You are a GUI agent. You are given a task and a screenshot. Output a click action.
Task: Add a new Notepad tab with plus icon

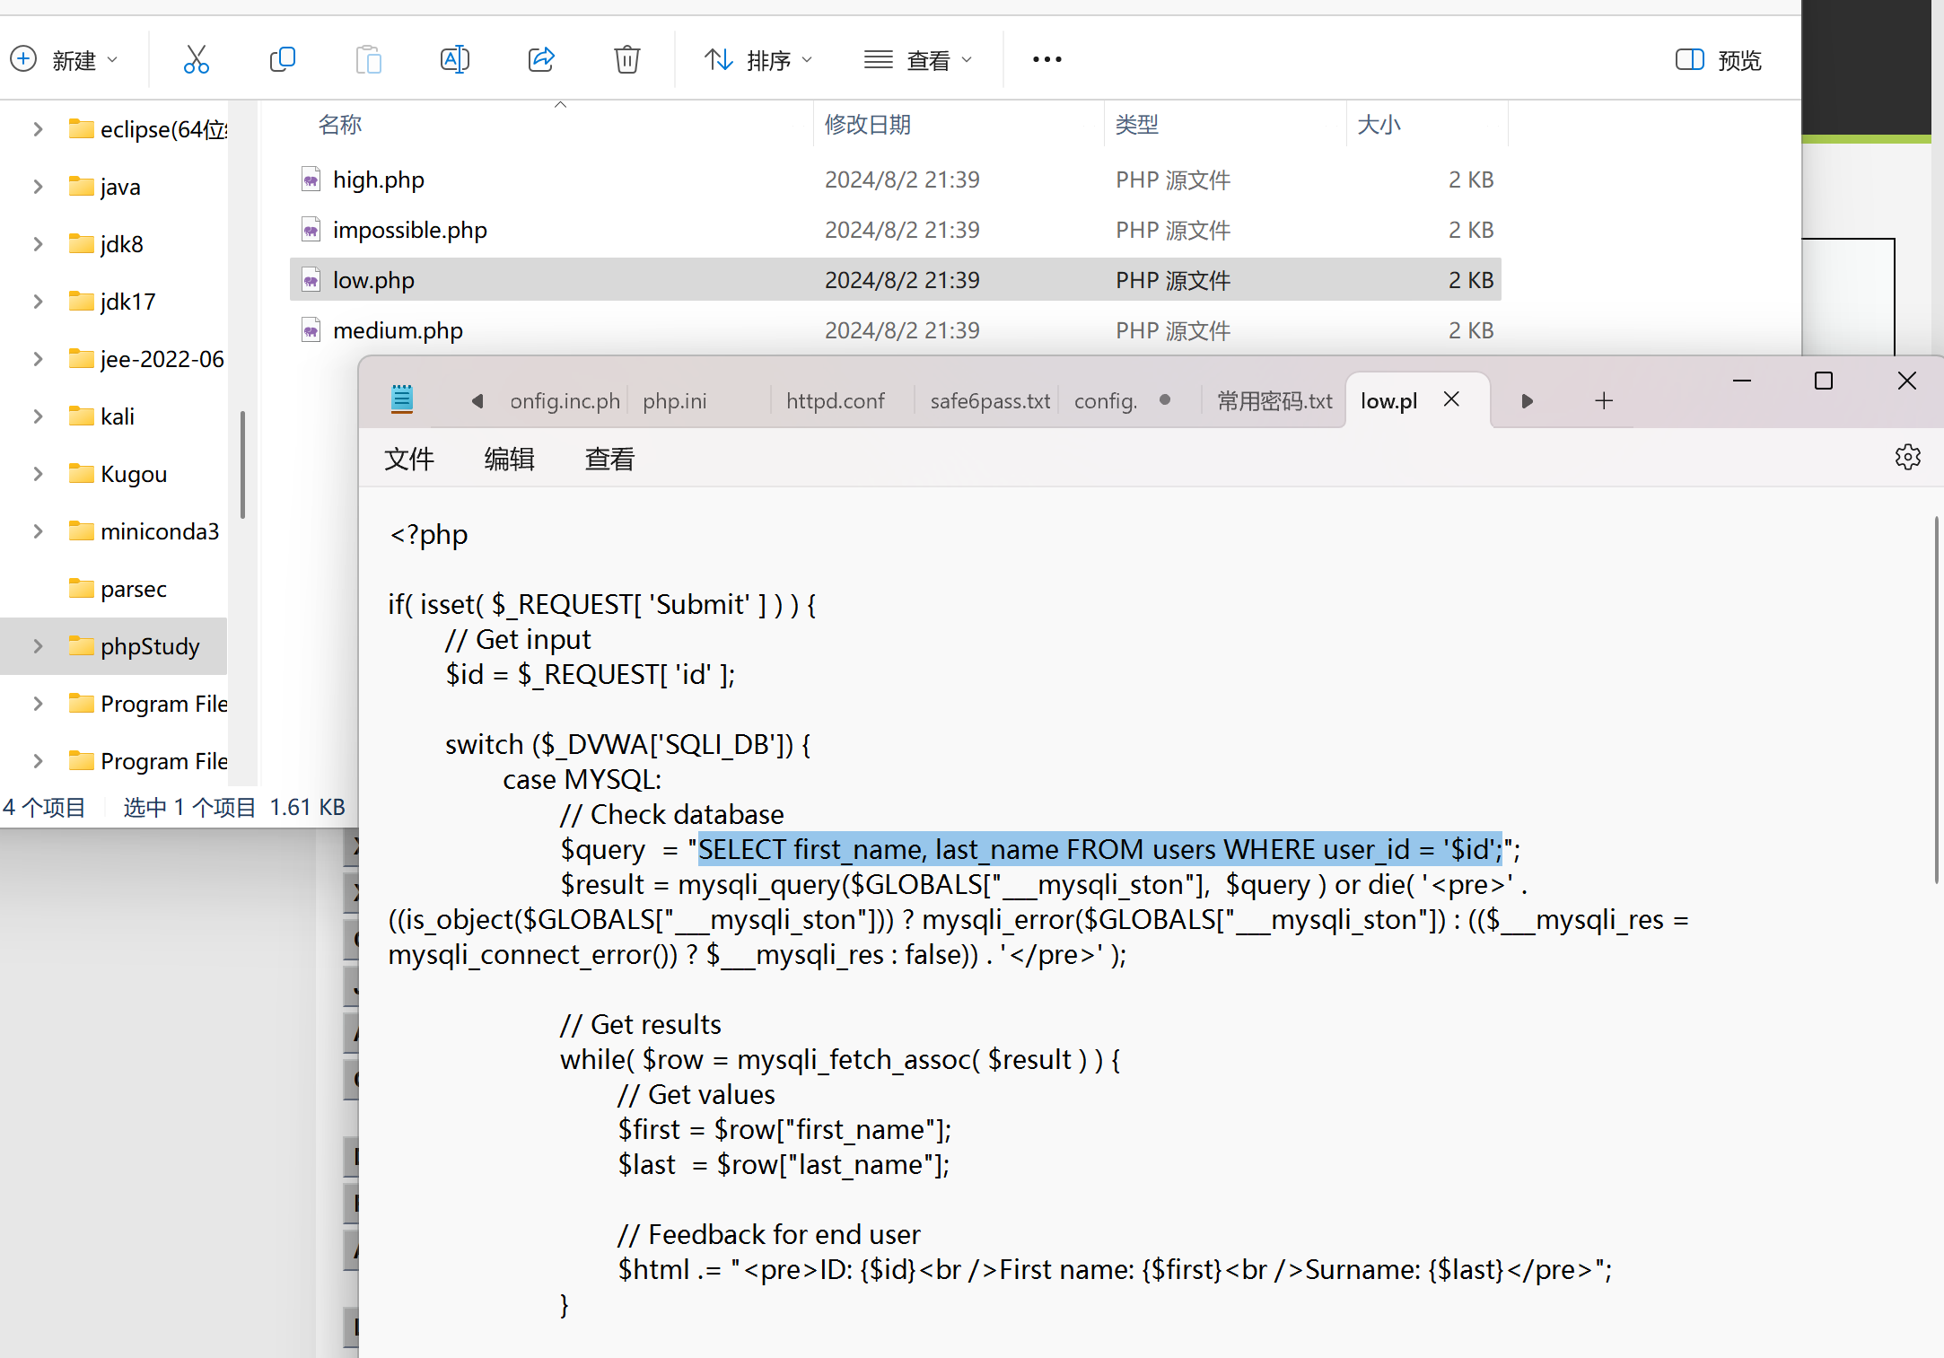click(1604, 401)
